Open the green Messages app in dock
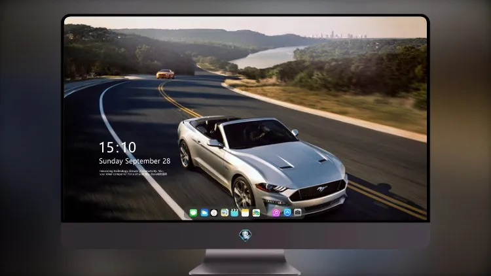The height and width of the screenshot is (276, 491). 194,213
